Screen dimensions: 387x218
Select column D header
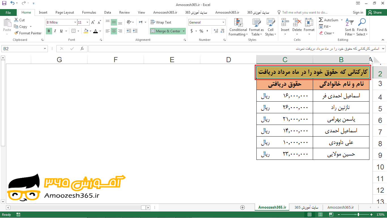(x=228, y=59)
